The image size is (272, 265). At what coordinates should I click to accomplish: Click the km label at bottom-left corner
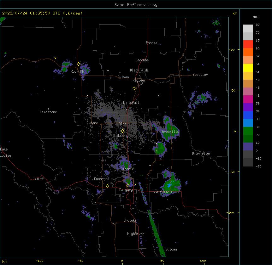[5, 261]
